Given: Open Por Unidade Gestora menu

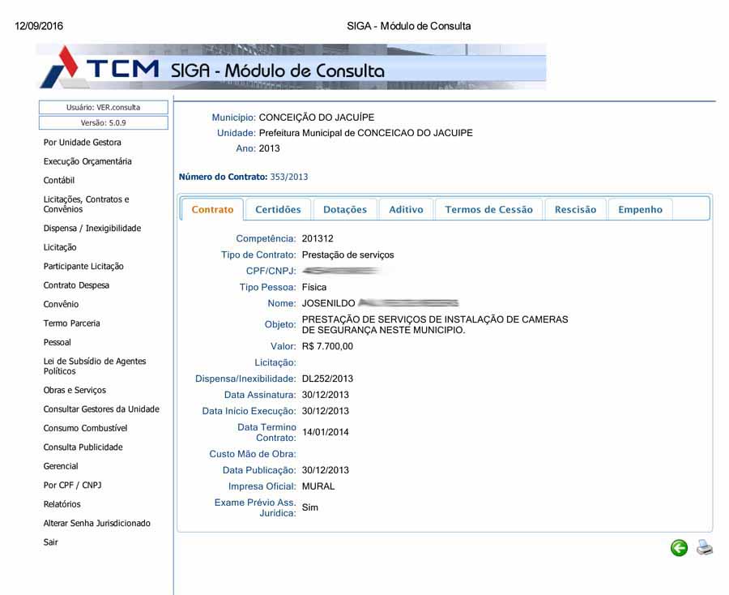Looking at the screenshot, I should [x=82, y=143].
